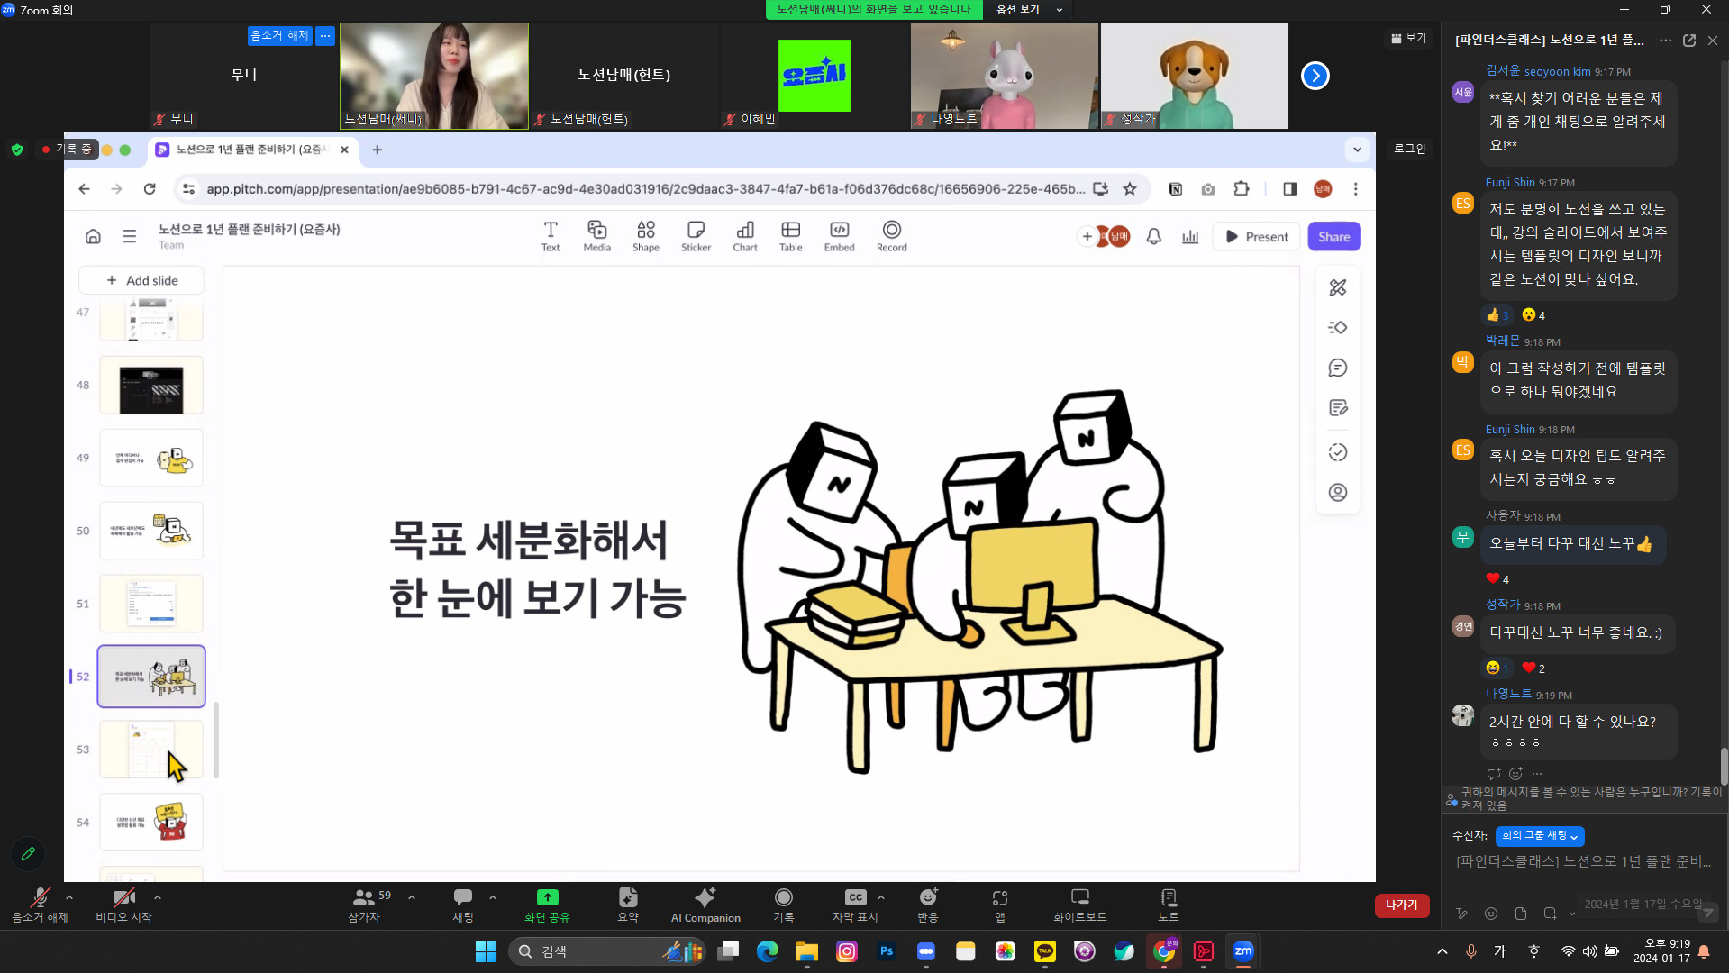The width and height of the screenshot is (1729, 973).
Task: Open the animations panel icon
Action: [x=1337, y=327]
